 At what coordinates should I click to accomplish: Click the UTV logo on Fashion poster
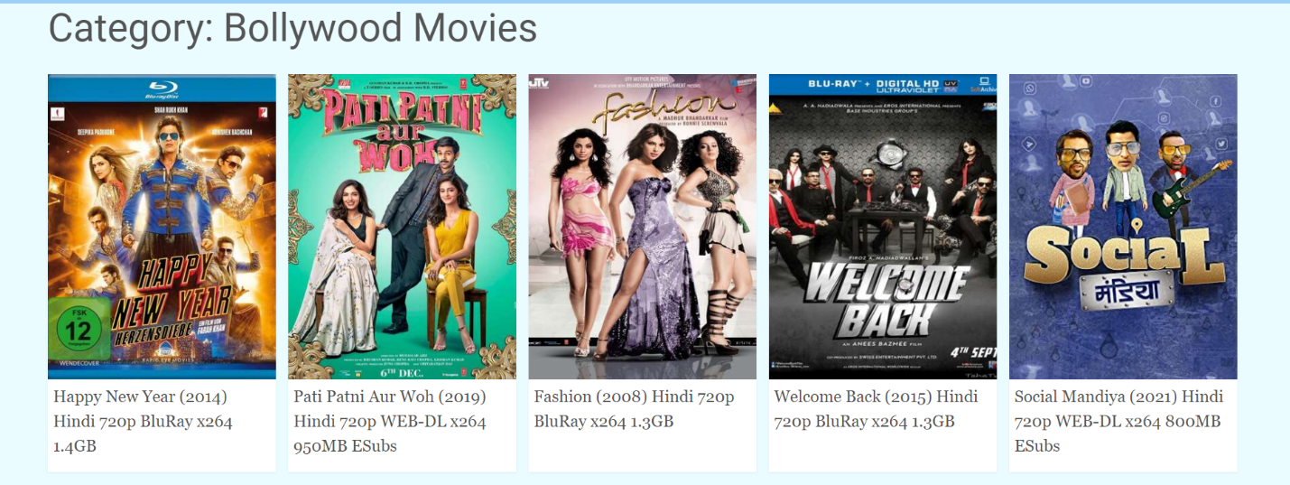pyautogui.click(x=536, y=83)
